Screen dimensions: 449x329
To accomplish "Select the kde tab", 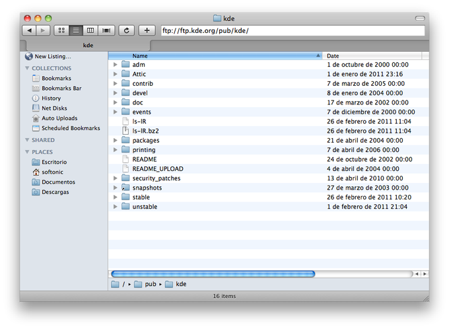I will 88,46.
